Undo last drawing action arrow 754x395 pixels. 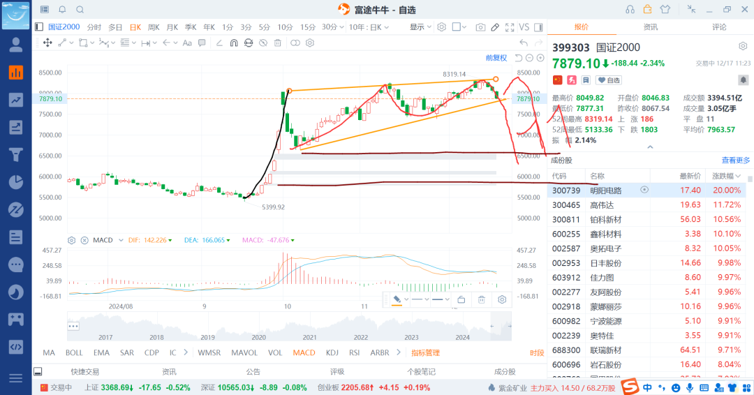[524, 43]
